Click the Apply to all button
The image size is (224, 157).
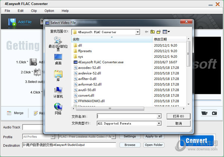coord(154,136)
